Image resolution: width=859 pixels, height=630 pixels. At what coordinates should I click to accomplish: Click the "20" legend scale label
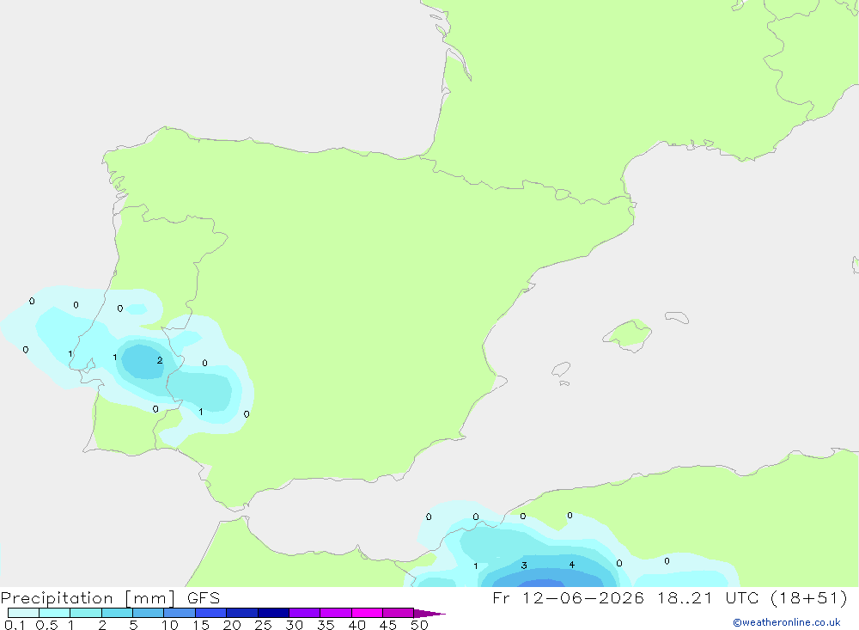[x=232, y=625]
